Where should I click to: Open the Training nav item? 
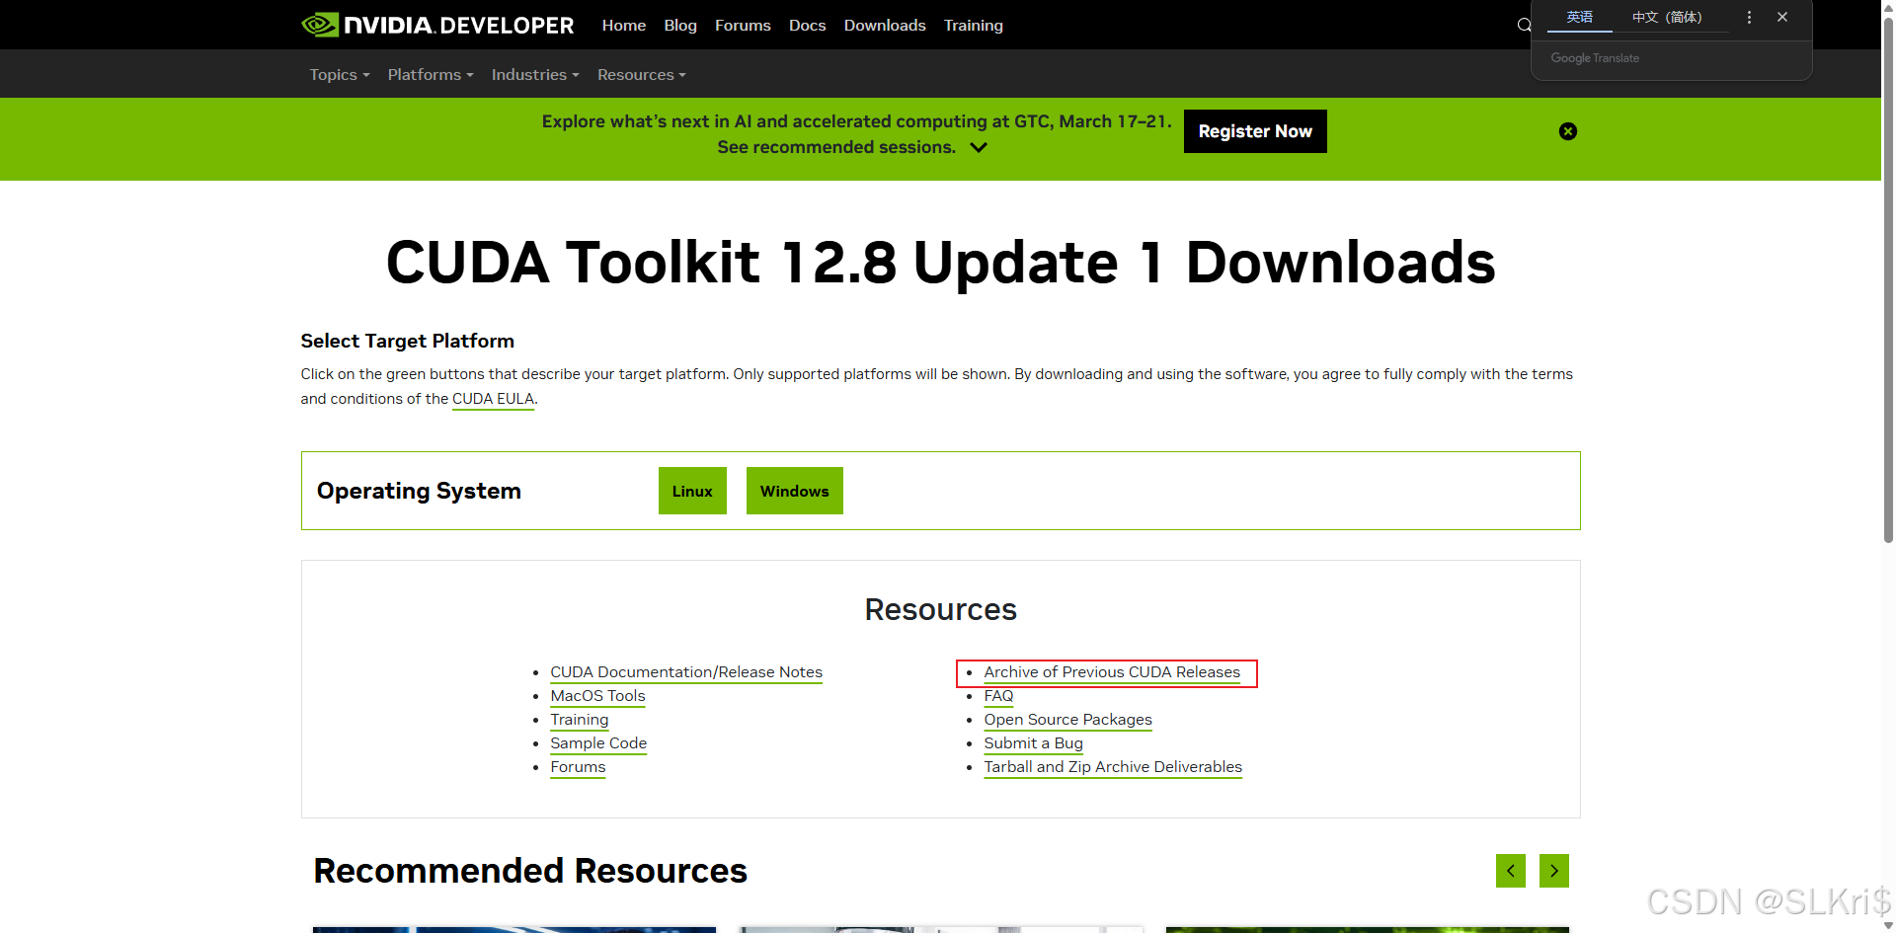(x=974, y=26)
